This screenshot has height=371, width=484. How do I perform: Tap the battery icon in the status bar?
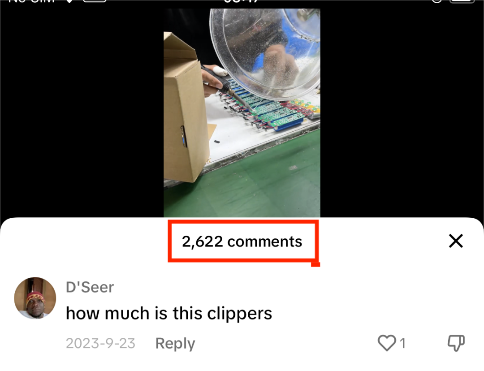click(x=462, y=1)
